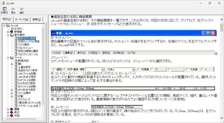Expand the 表示 tree node
The image size is (224, 123).
8,112
